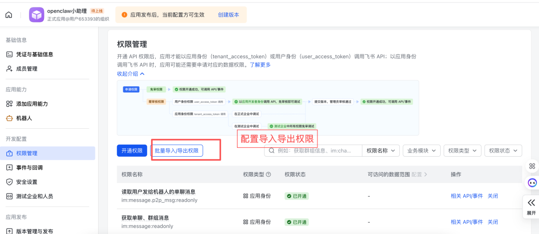The height and width of the screenshot is (234, 539).
Task: Click 待上线 status tag
Action: click(x=97, y=11)
